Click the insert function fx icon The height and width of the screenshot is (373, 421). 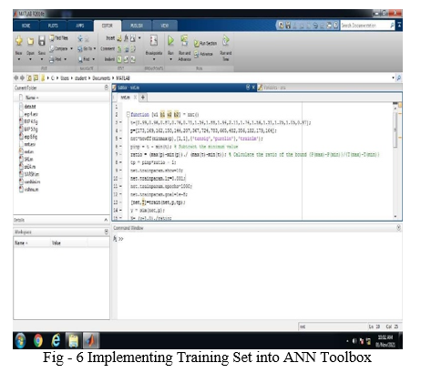click(x=126, y=38)
